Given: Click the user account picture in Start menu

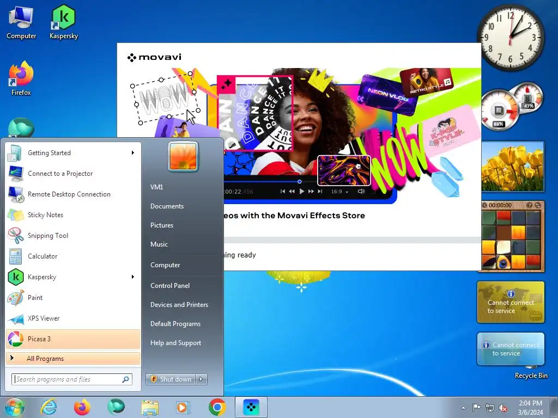Looking at the screenshot, I should click(x=183, y=156).
